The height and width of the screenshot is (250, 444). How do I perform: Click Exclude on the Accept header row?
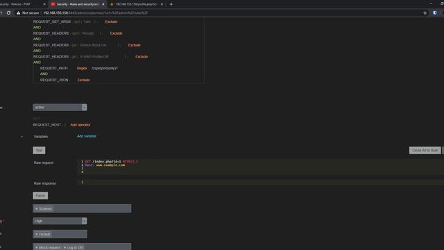point(116,33)
